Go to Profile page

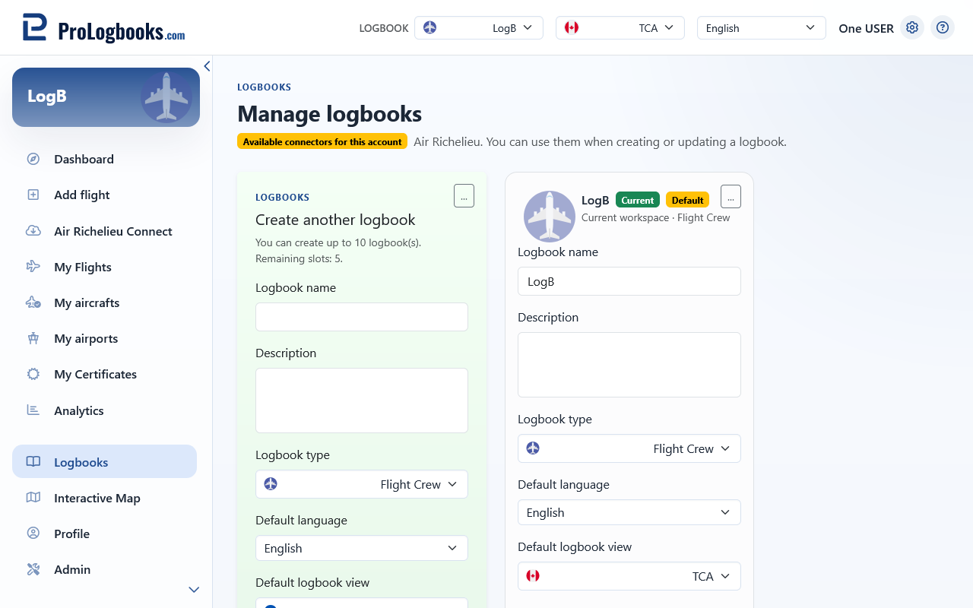[104, 534]
